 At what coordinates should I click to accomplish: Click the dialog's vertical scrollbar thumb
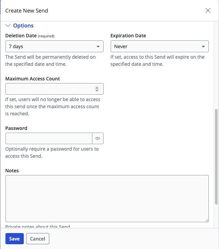(216, 156)
